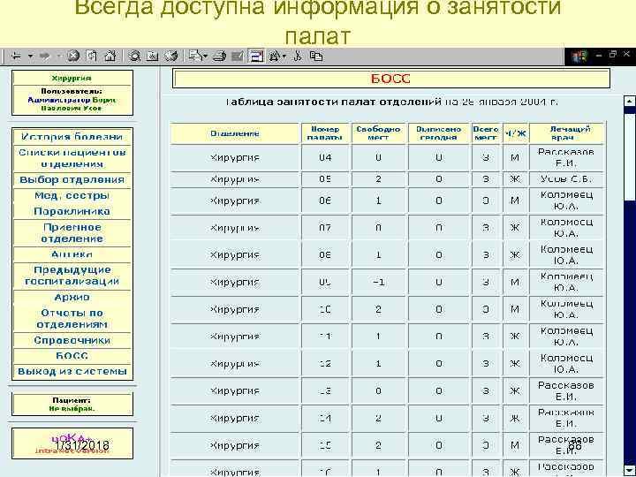Click the Лечащий врач column header

pos(566,133)
